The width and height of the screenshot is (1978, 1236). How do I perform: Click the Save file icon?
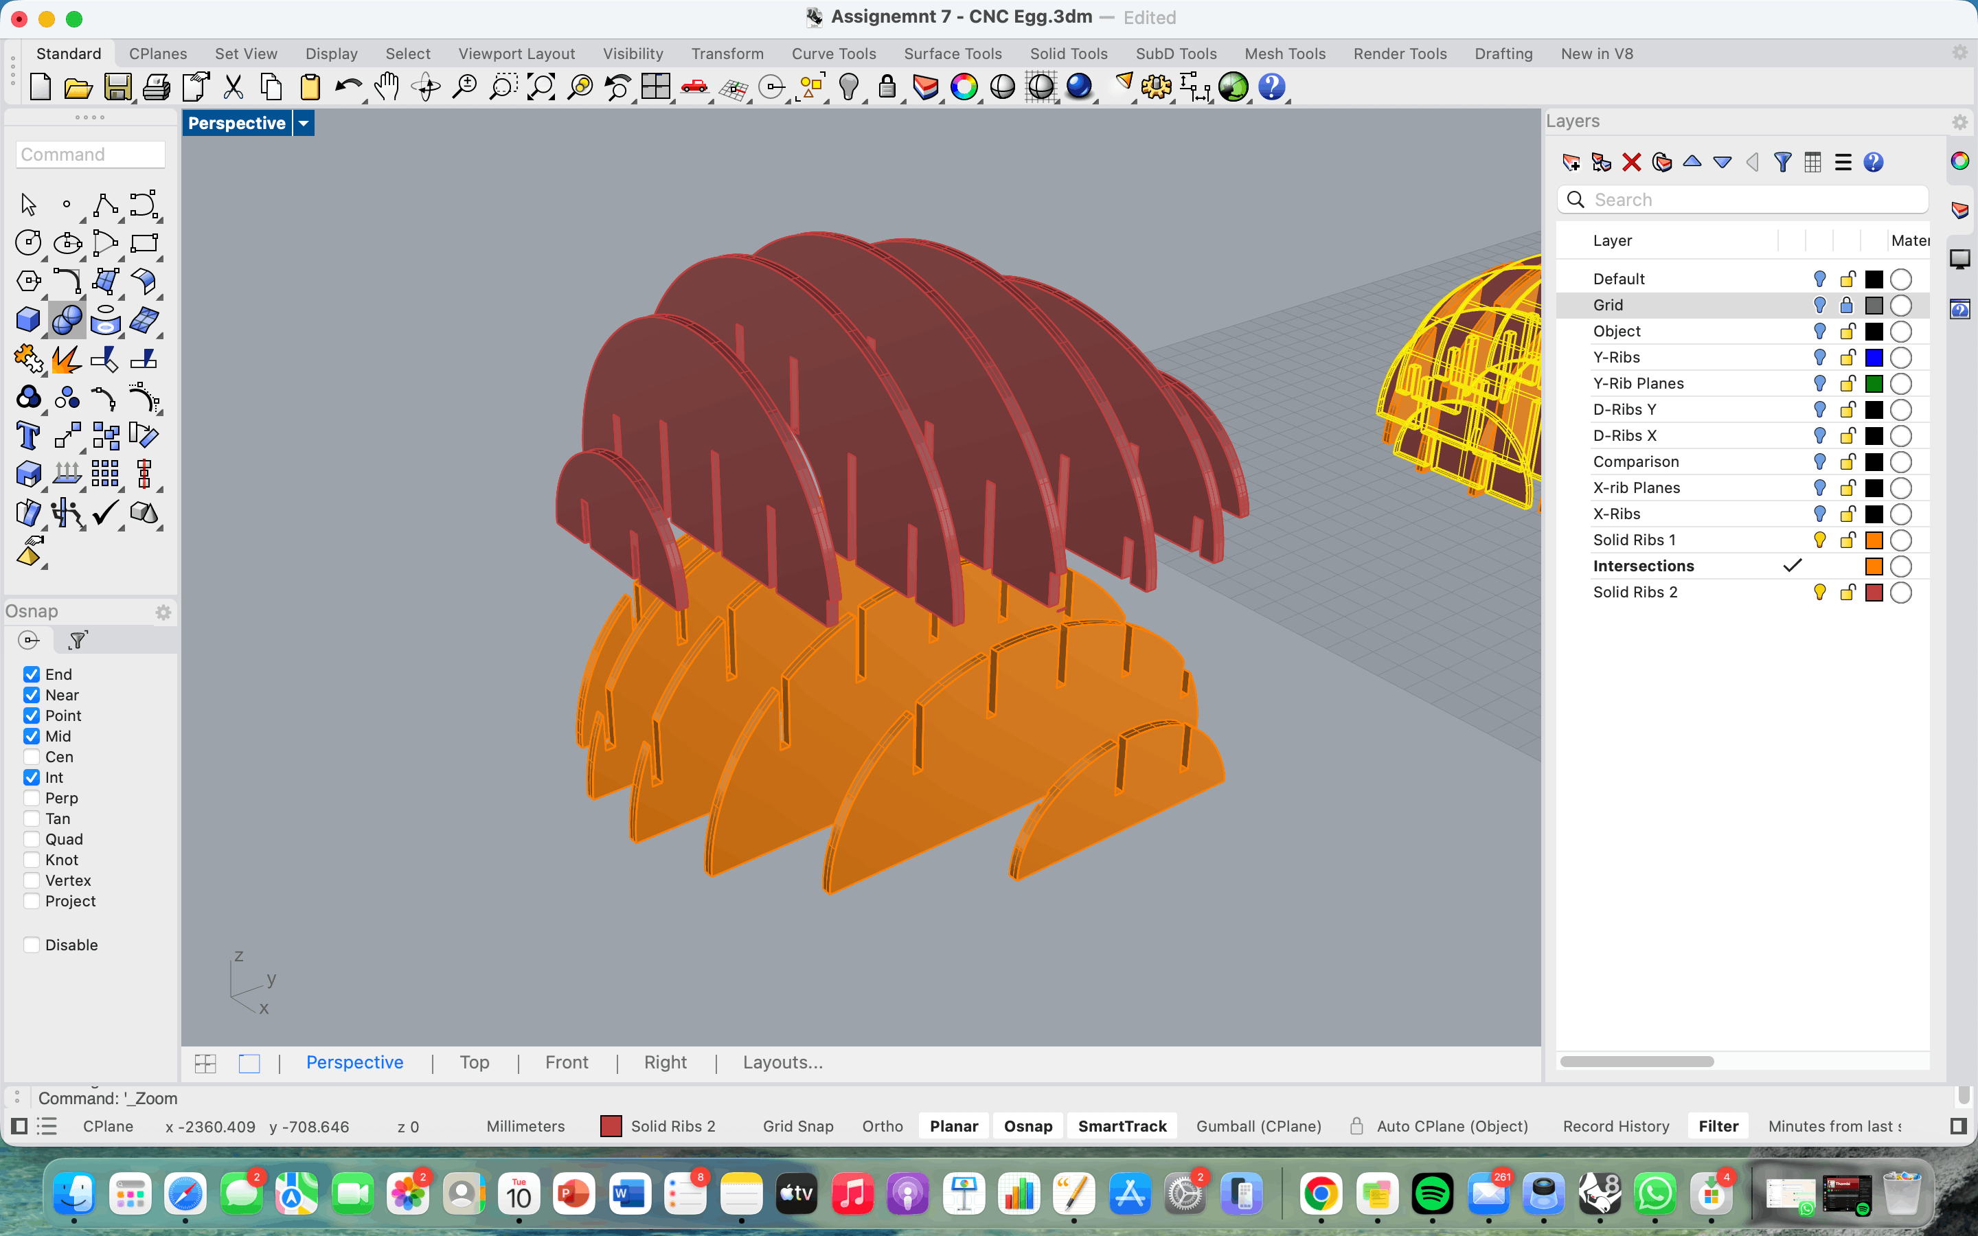pos(117,87)
